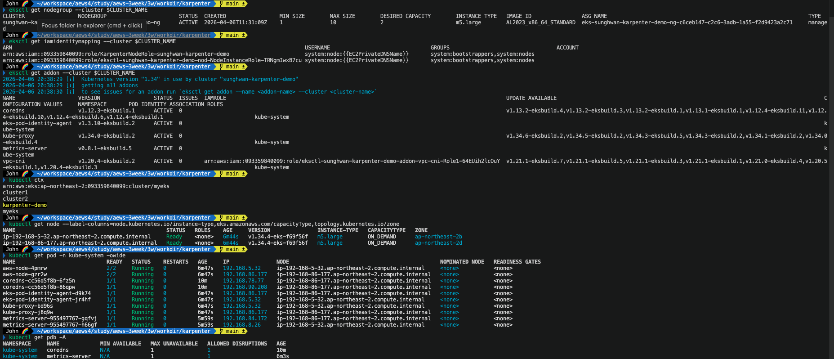Click the command 'kubectl get pdb -A'
This screenshot has height=359, width=834.
pyautogui.click(x=37, y=337)
